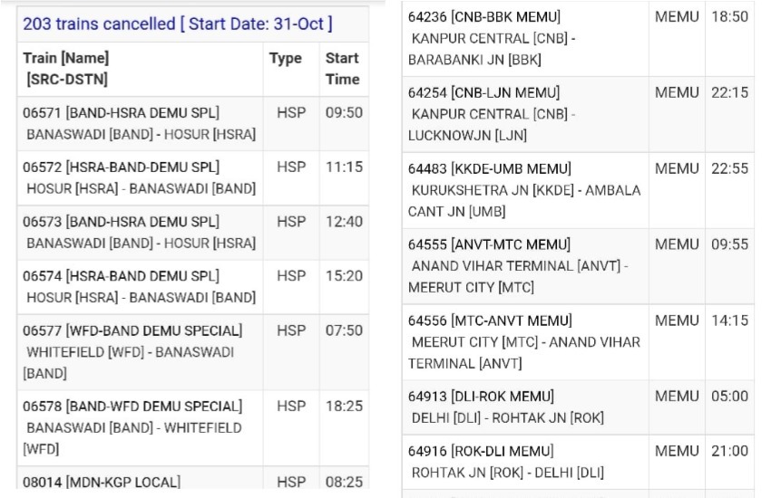Select 64254 CNB-LJN MEMU to Lucknow

tap(578, 114)
